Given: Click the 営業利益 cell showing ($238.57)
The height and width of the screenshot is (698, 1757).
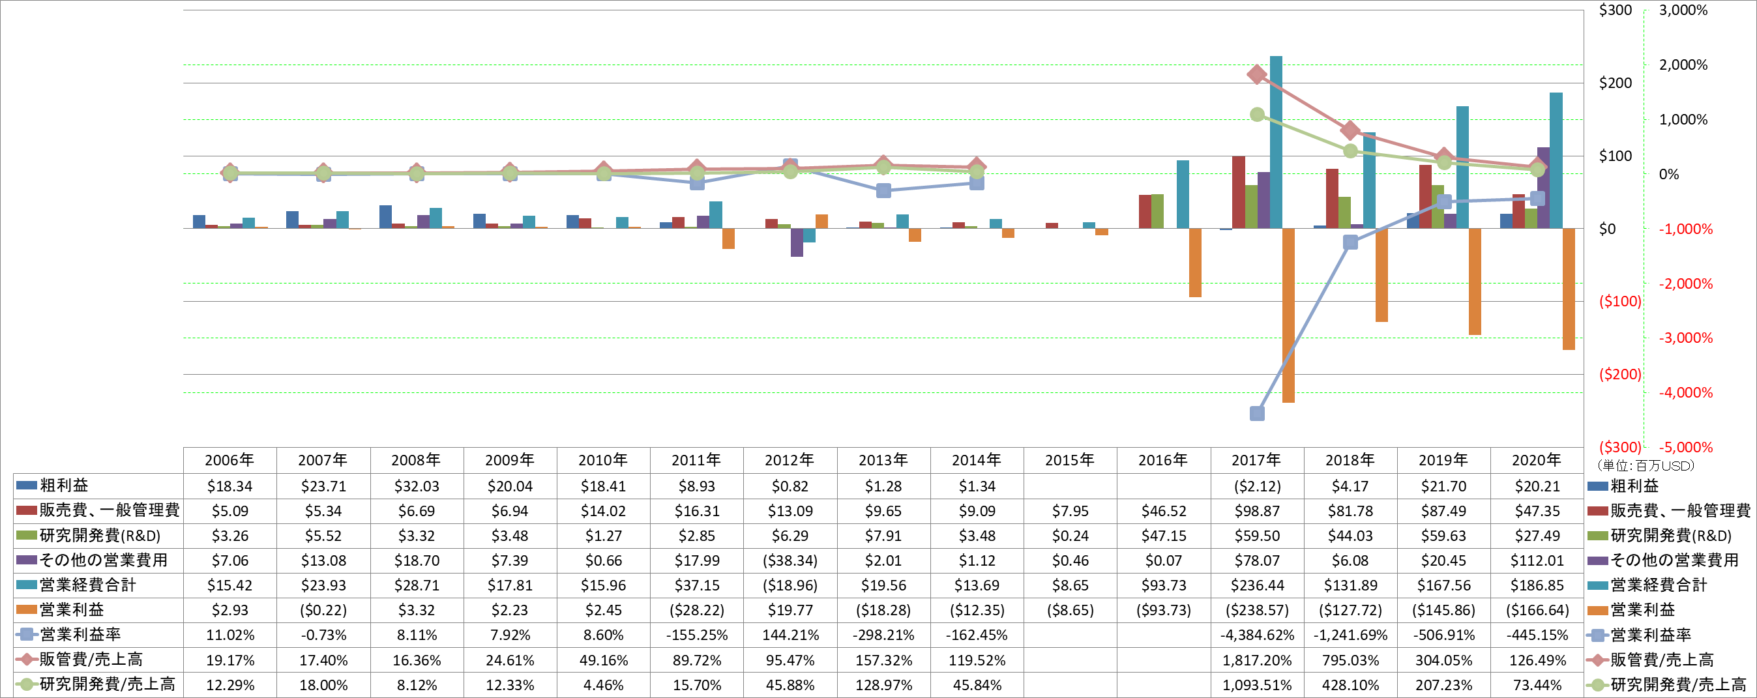Looking at the screenshot, I should pyautogui.click(x=1257, y=610).
